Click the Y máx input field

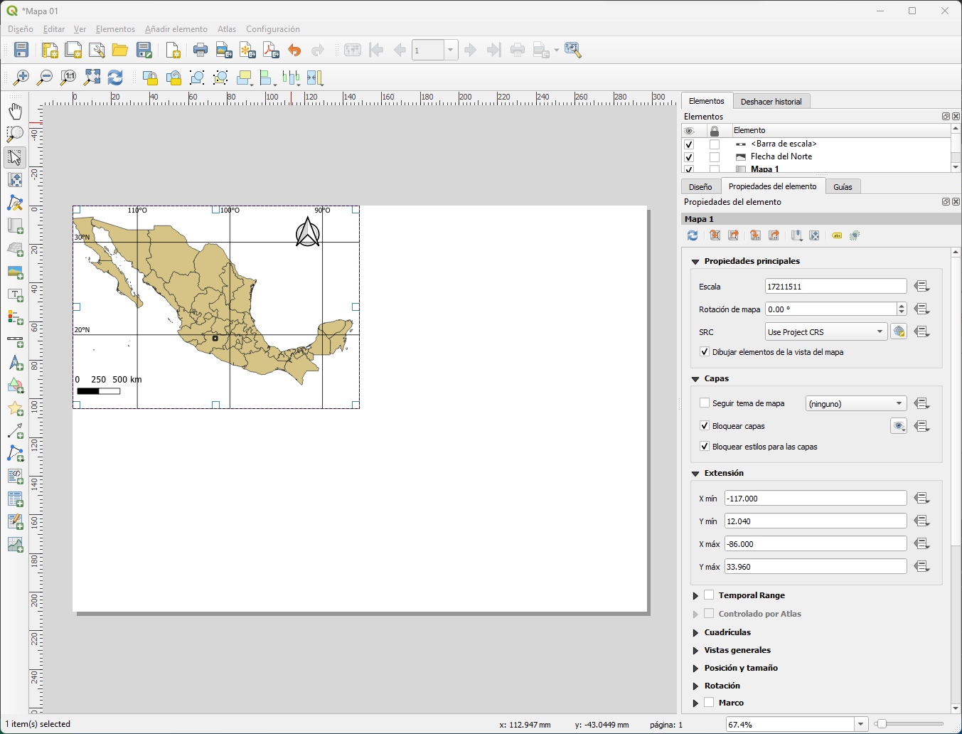[816, 566]
